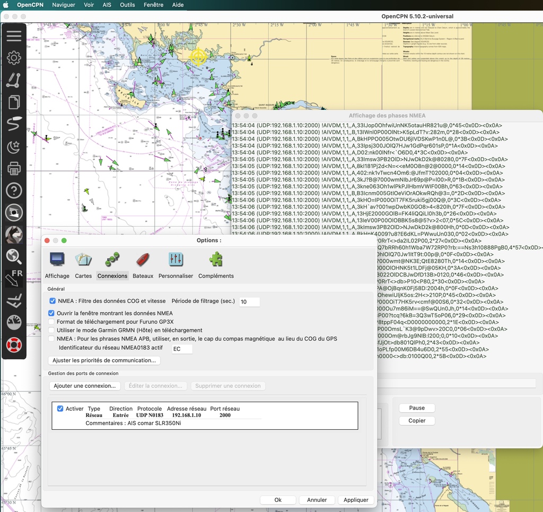Image resolution: width=543 pixels, height=512 pixels.
Task: Switch to the Affichage tab
Action: (x=57, y=266)
